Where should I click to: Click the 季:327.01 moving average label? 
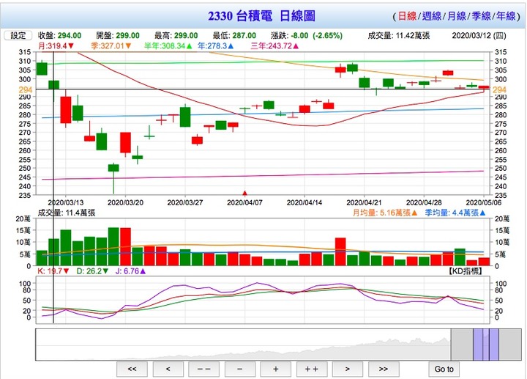111,45
